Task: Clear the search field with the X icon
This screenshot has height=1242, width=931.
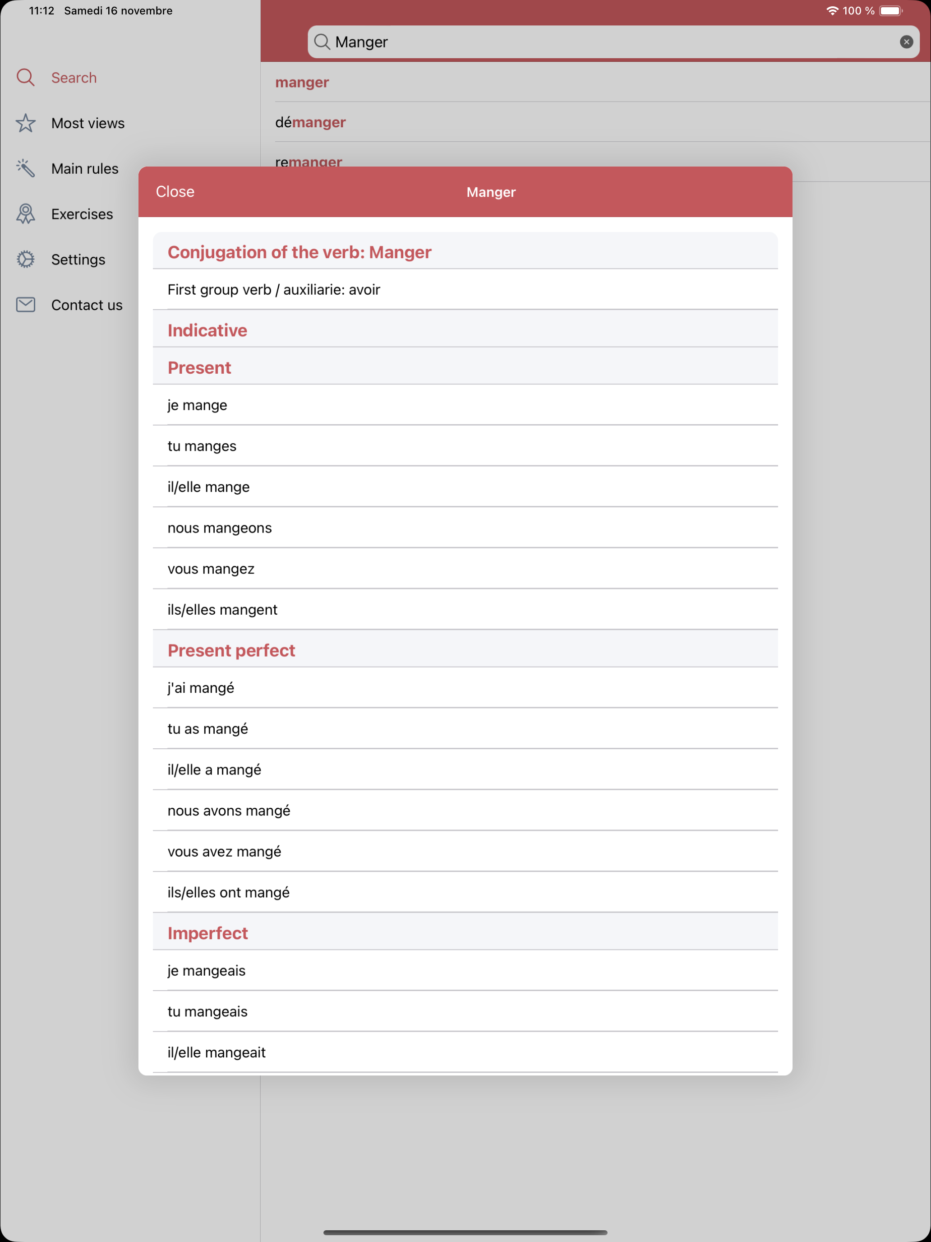Action: 906,42
